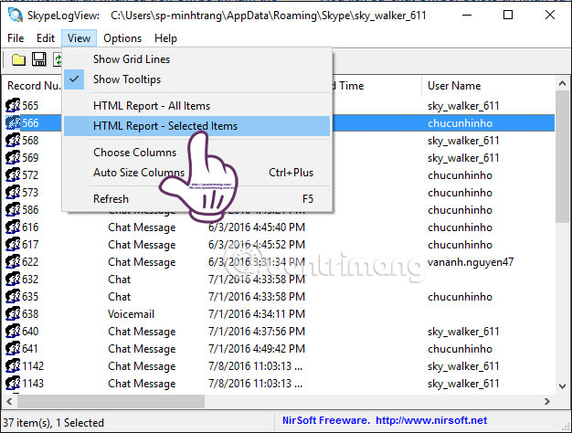The image size is (572, 433).
Task: Select record 640 icon
Action: pyautogui.click(x=13, y=332)
